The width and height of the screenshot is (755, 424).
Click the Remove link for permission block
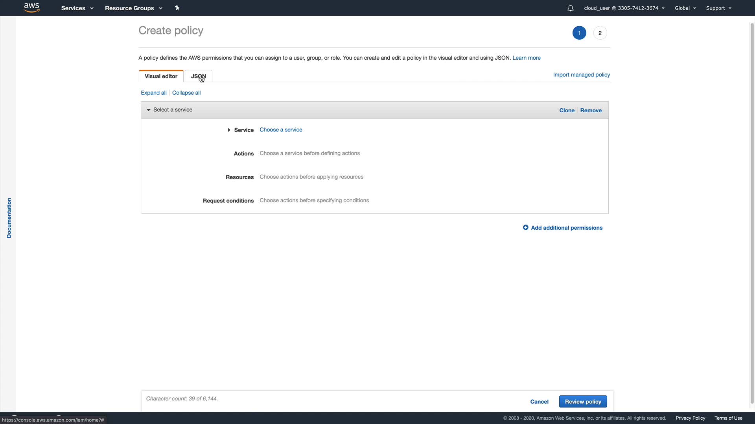point(591,110)
